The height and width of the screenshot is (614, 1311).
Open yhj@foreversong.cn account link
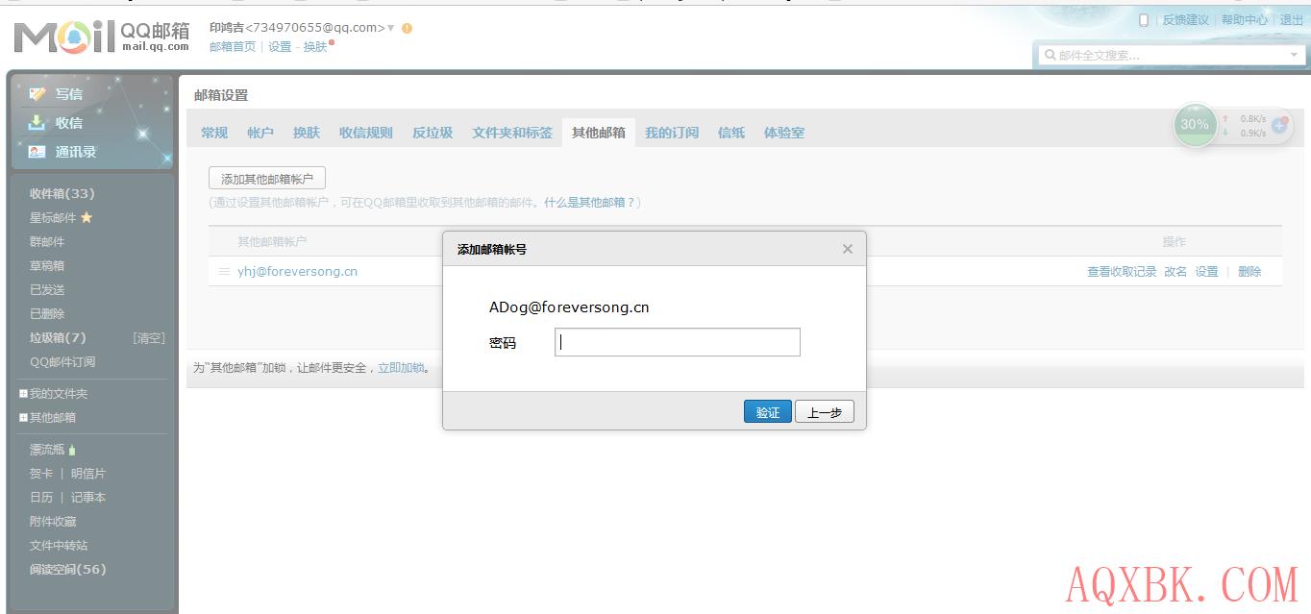pyautogui.click(x=298, y=272)
